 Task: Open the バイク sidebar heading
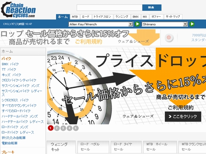[x=6, y=59]
